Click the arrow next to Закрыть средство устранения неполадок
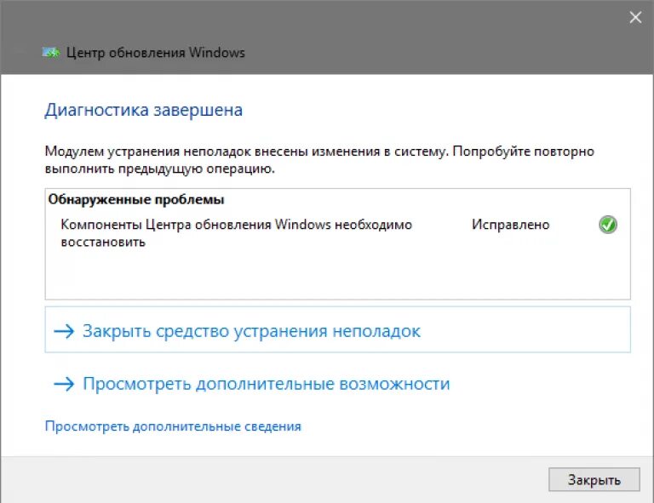The image size is (654, 503). coord(64,331)
